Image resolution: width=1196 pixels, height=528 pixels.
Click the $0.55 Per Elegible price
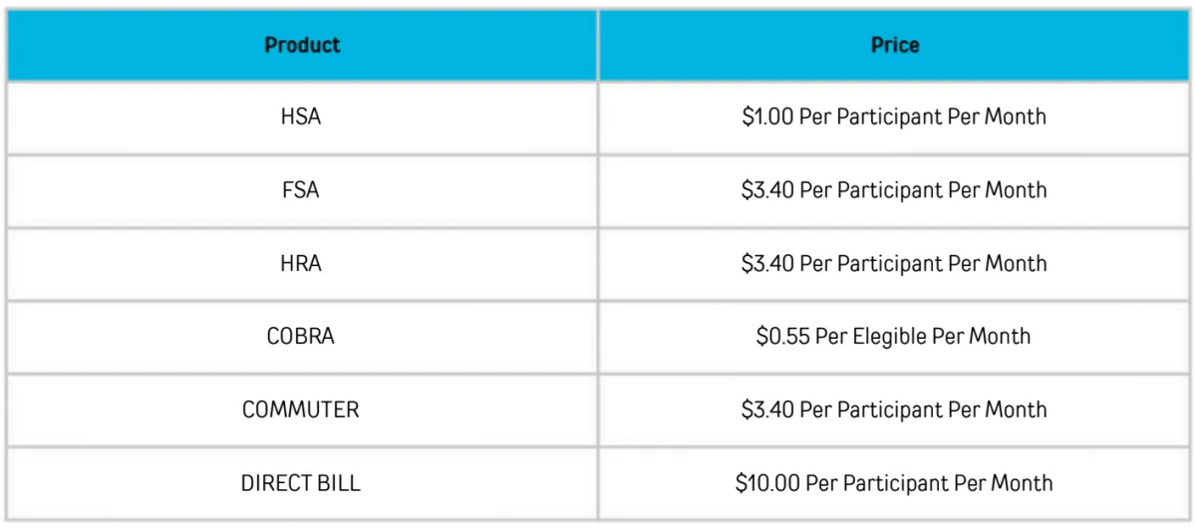pos(894,337)
